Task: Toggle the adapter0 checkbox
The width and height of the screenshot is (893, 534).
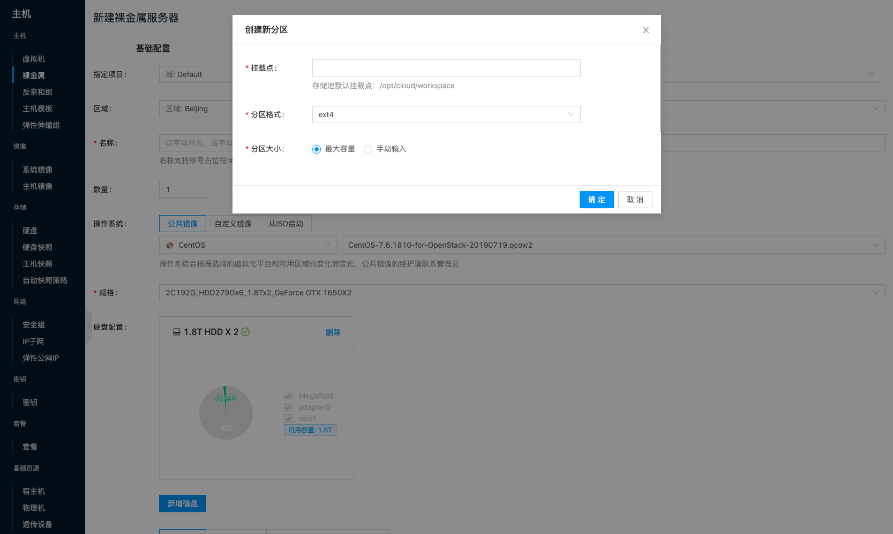Action: point(288,407)
